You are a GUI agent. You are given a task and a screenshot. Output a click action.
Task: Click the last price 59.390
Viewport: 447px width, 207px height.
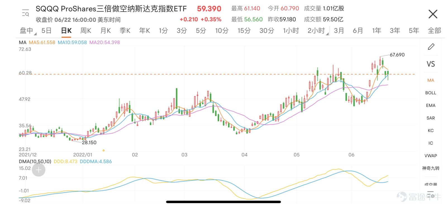pyautogui.click(x=209, y=9)
